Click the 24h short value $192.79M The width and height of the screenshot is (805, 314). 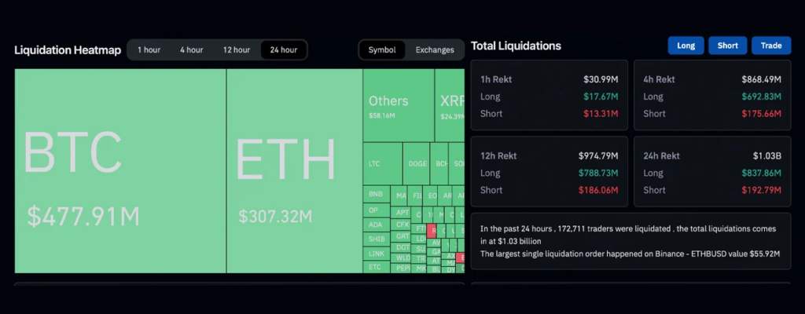(761, 190)
